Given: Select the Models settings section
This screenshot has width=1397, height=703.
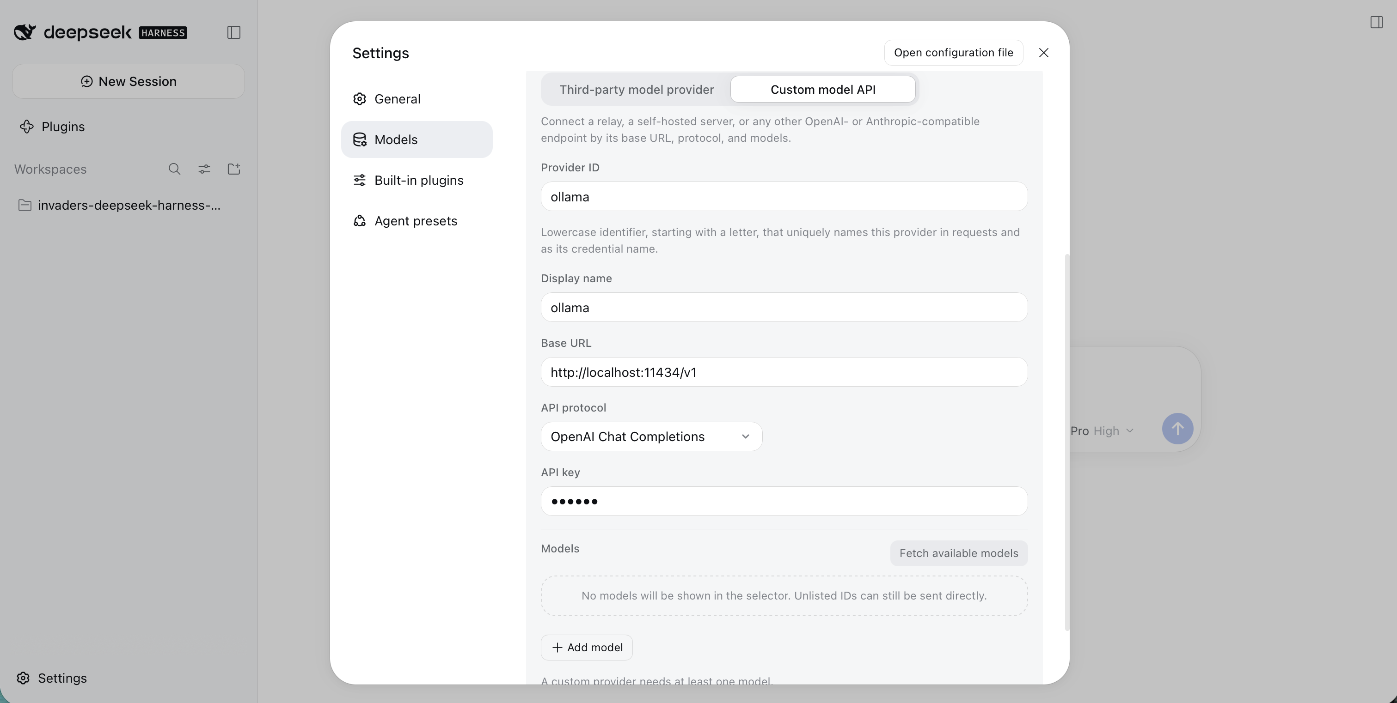Looking at the screenshot, I should [417, 140].
